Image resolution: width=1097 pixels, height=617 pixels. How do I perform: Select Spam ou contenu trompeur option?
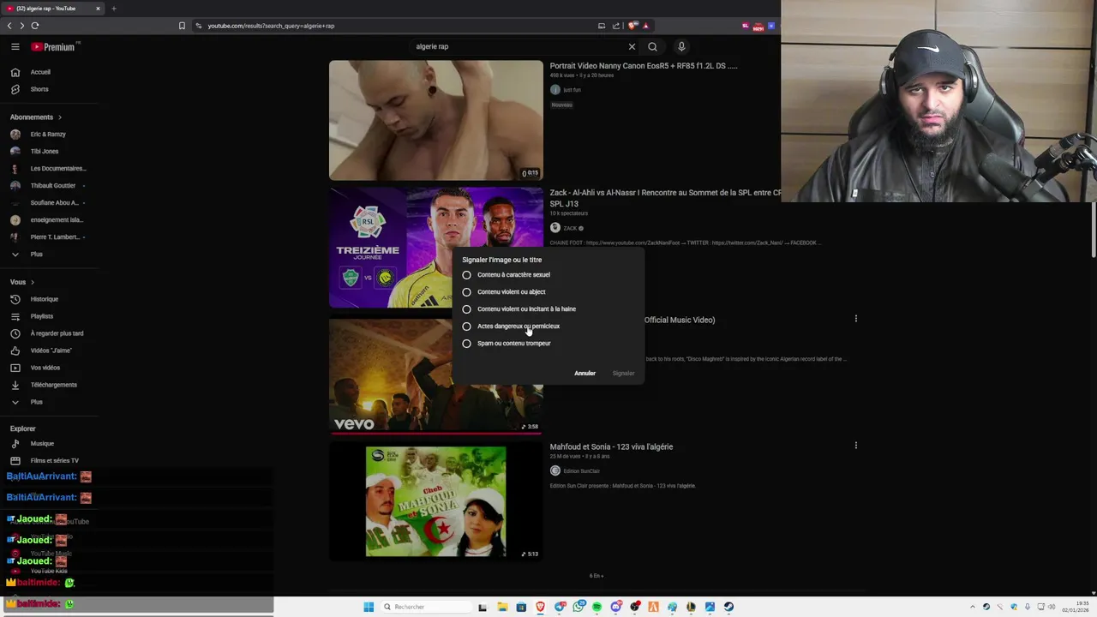click(507, 344)
